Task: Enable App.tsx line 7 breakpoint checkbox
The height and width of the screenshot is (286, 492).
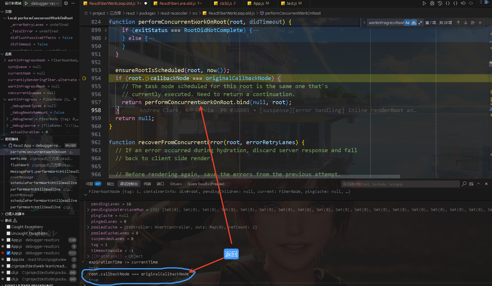Action: point(8,260)
